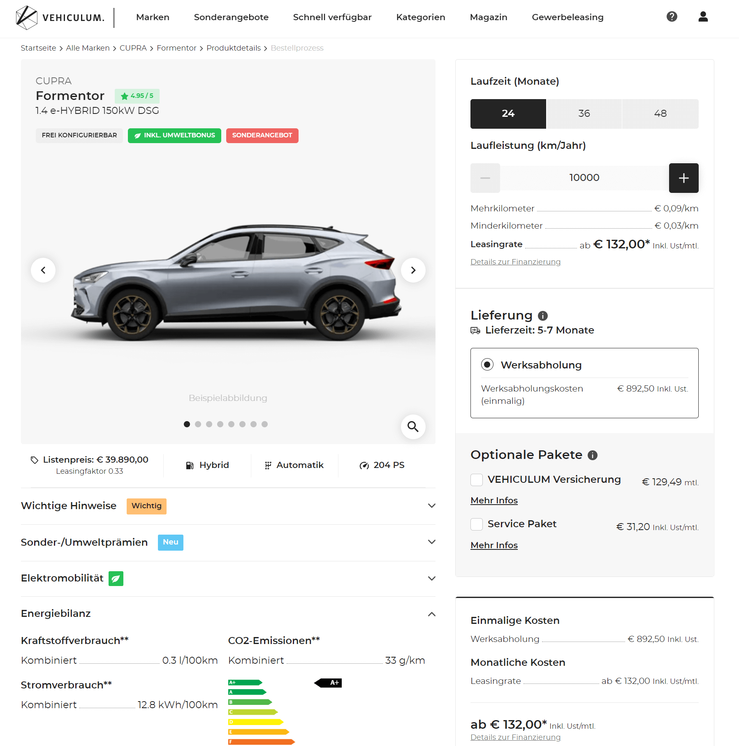
Task: Click the Wichtig badge
Action: 146,506
